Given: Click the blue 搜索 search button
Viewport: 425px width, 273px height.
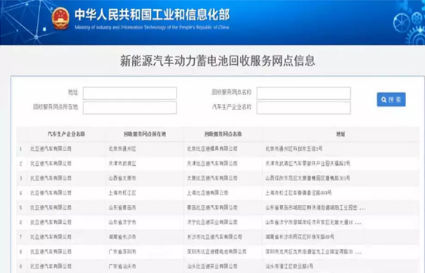Looking at the screenshot, I should 391,100.
